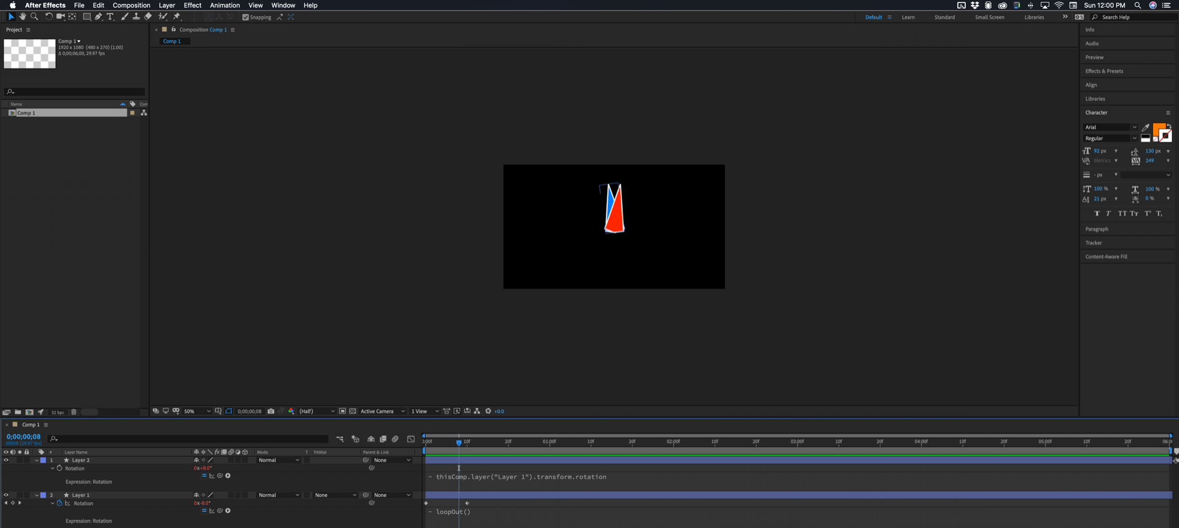Open the 50% magnification dropdown
This screenshot has height=528, width=1179.
pos(197,411)
